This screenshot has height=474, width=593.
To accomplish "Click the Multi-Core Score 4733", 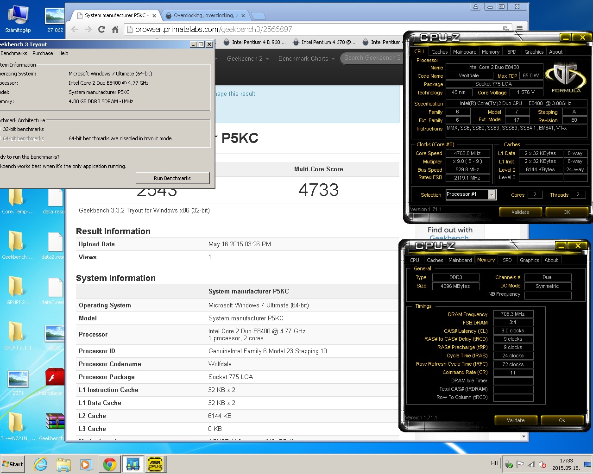I will coord(318,190).
